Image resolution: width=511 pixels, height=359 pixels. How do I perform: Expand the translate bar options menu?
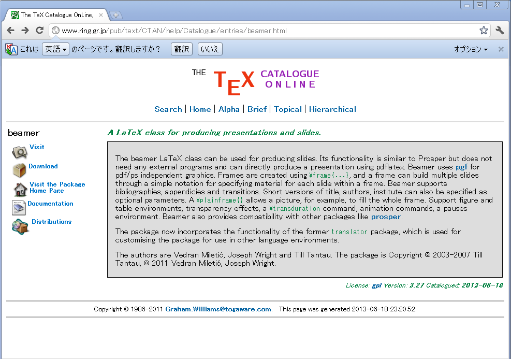[x=471, y=49]
